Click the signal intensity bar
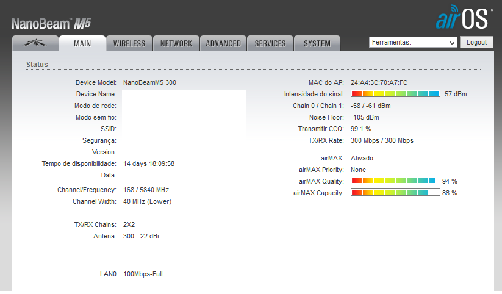This screenshot has width=502, height=294. [395, 93]
